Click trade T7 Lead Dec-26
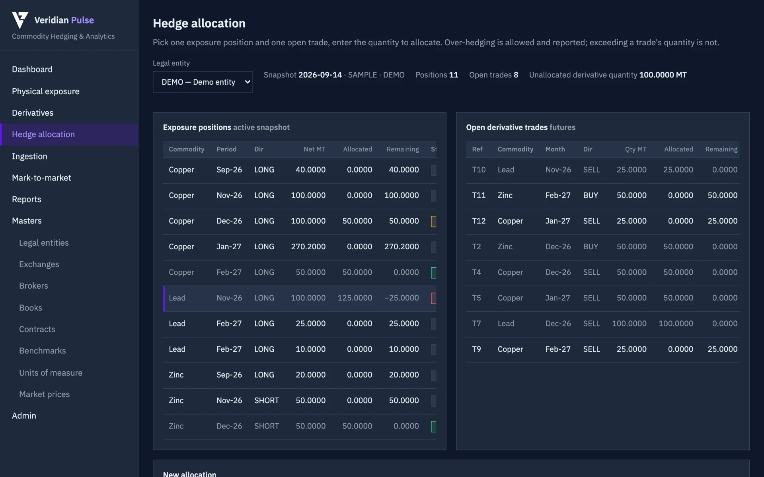 [602, 324]
